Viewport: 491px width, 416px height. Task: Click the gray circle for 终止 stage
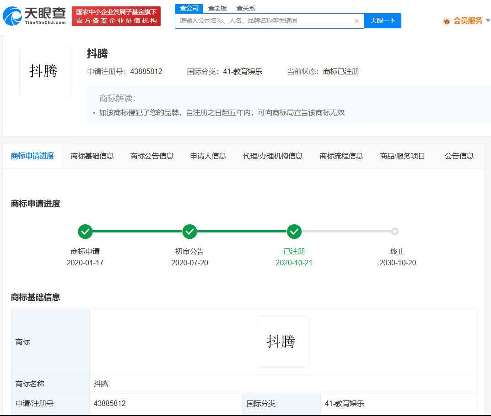point(395,232)
